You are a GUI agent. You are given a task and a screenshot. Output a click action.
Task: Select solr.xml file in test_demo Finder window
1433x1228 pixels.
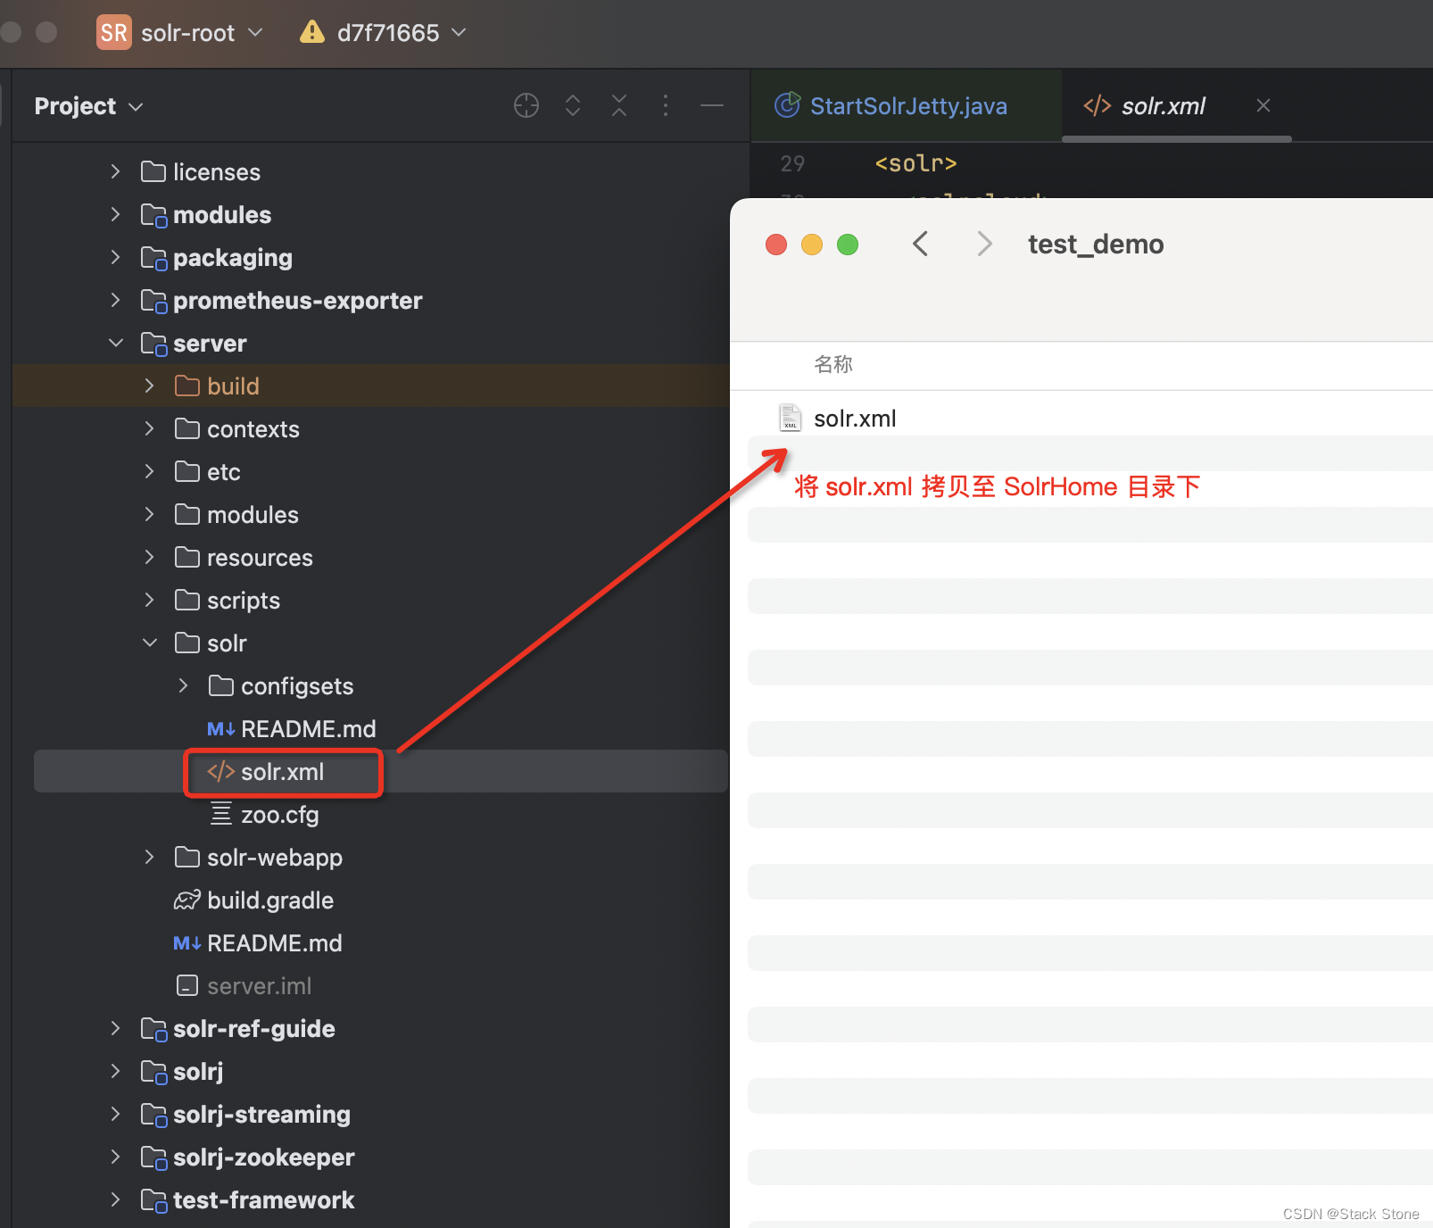[855, 419]
